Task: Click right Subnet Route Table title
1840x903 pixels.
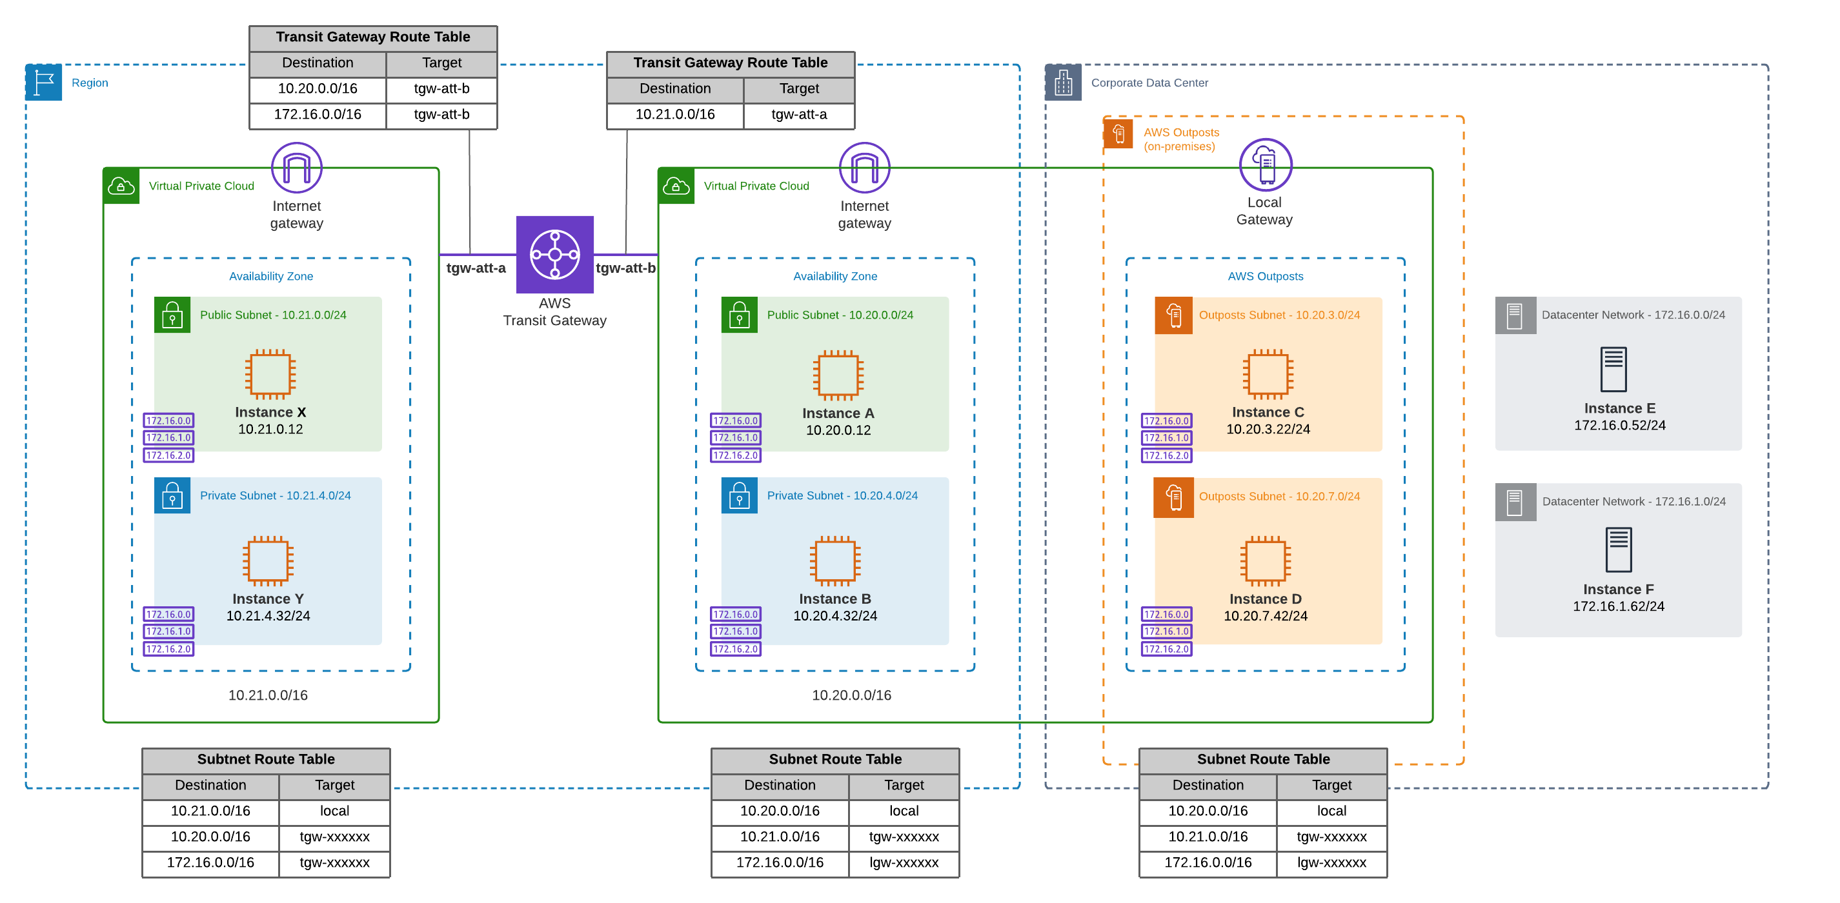Action: coord(1263,760)
